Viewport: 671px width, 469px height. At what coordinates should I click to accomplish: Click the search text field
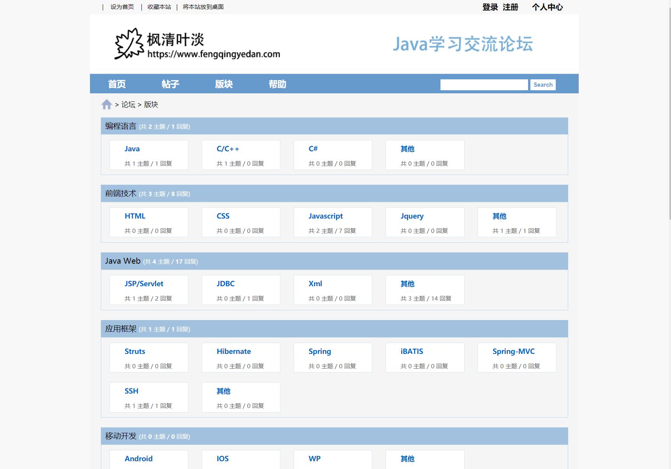[484, 85]
